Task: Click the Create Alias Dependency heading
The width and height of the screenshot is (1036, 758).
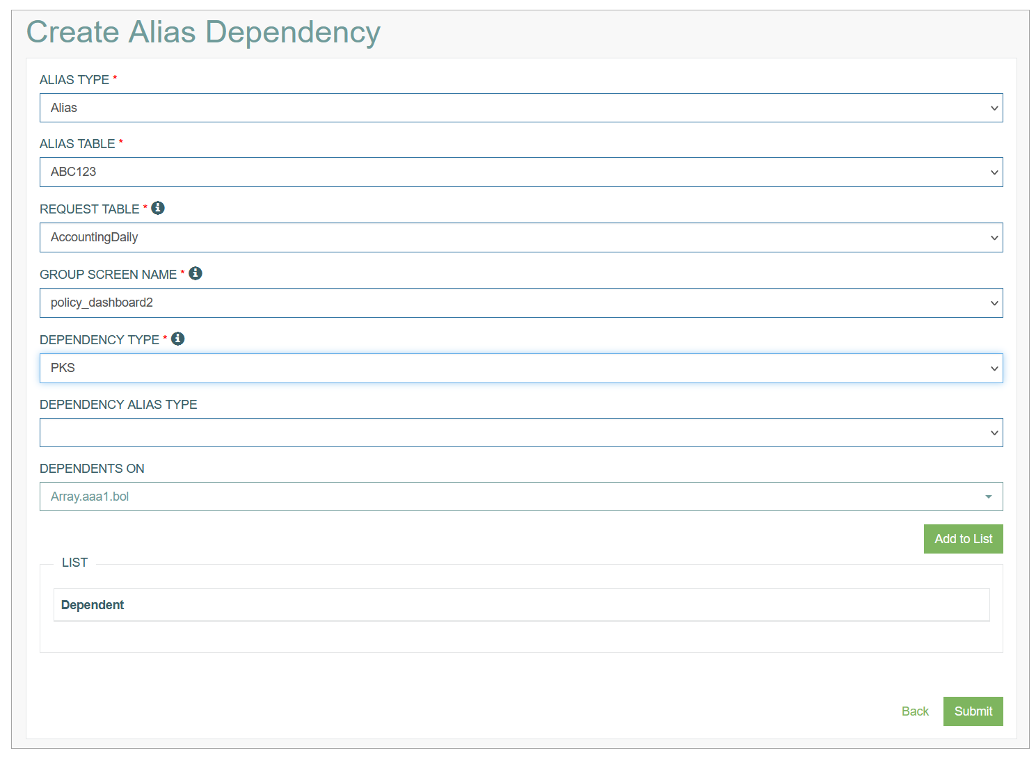Action: coord(203,32)
